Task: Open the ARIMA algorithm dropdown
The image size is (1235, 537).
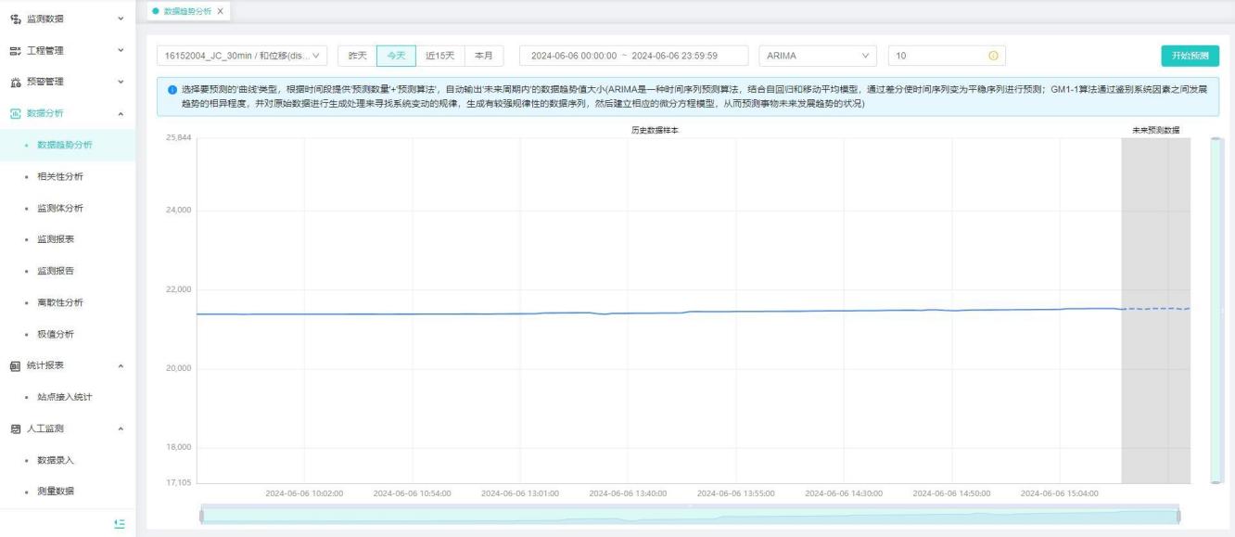Action: [817, 57]
